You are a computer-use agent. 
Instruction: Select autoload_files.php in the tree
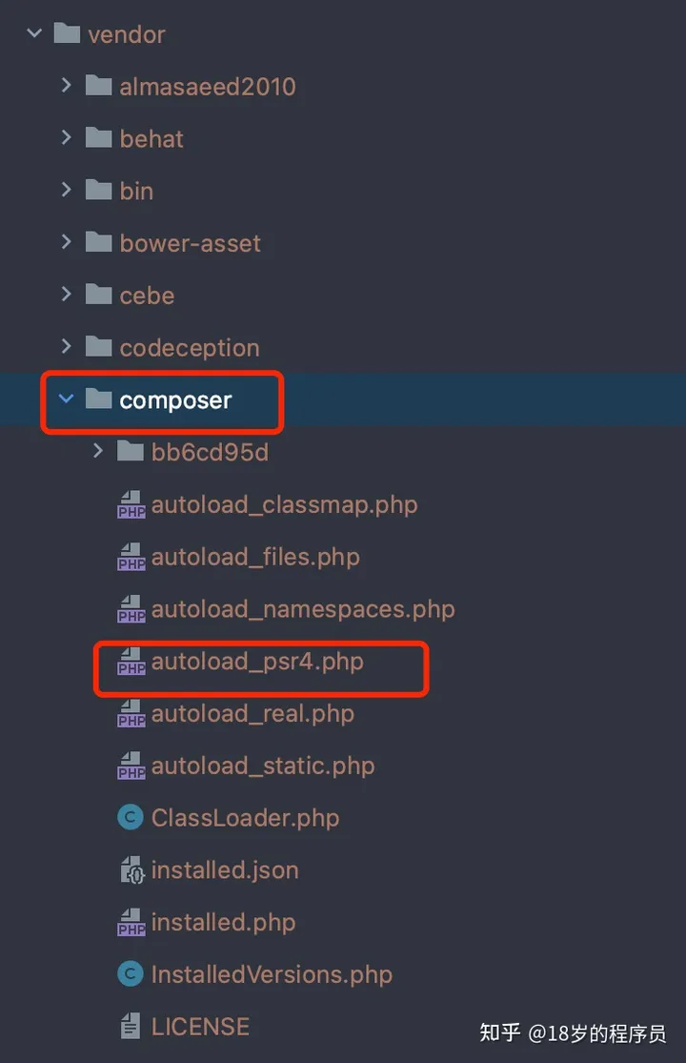255,558
